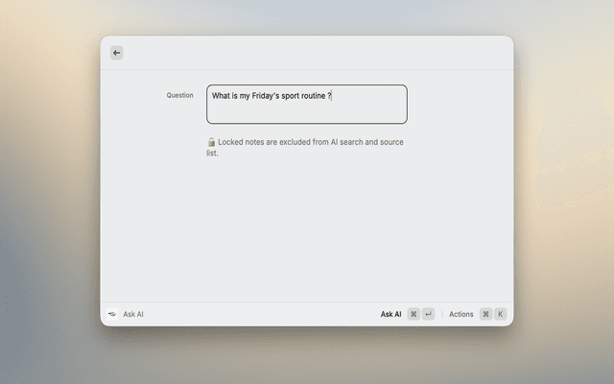Click the Return key icon beside Ask AI
This screenshot has height=384, width=614.
pyautogui.click(x=428, y=314)
